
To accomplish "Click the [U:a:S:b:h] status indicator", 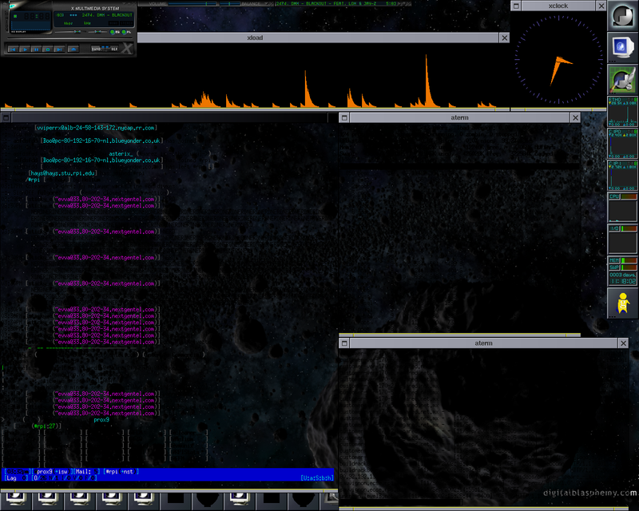I will 317,477.
